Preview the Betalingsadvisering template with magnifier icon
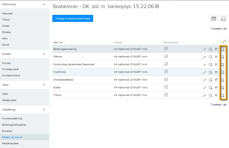The height and width of the screenshot is (148, 229). 210,49
